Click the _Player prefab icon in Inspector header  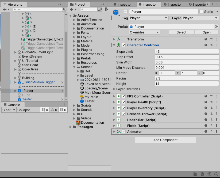point(115,12)
